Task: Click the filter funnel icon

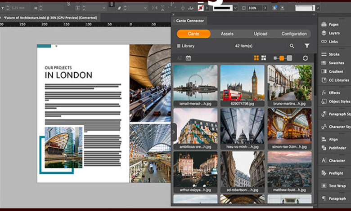Action: [x=307, y=46]
